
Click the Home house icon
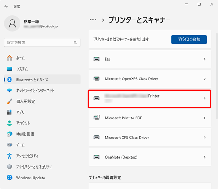tap(10, 58)
